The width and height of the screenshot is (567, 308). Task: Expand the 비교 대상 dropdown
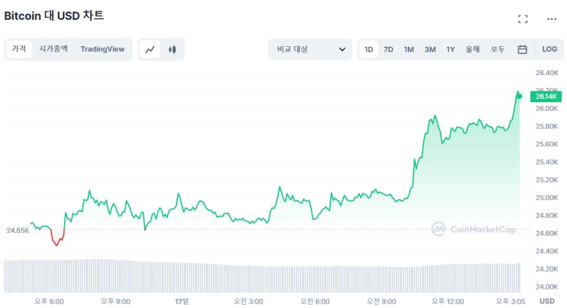[311, 49]
